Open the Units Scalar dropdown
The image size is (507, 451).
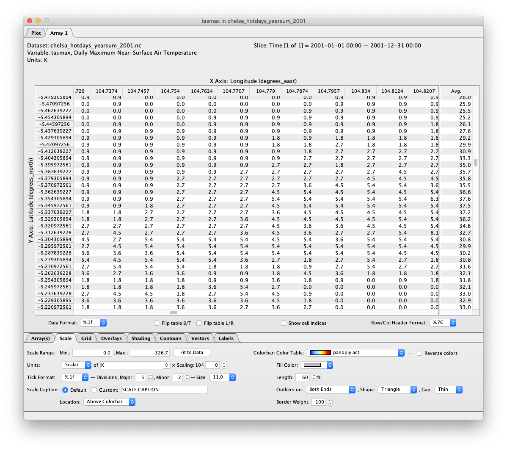pyautogui.click(x=77, y=365)
